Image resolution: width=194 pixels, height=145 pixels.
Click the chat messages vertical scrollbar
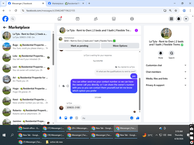[140, 94]
